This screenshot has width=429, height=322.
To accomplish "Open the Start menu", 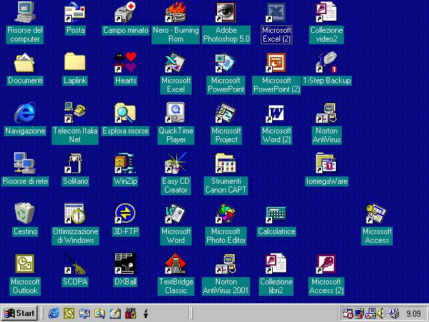I will click(x=19, y=313).
